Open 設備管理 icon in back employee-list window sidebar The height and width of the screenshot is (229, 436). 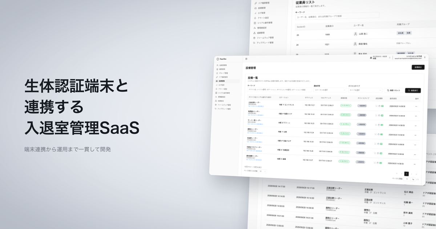tap(255, 8)
